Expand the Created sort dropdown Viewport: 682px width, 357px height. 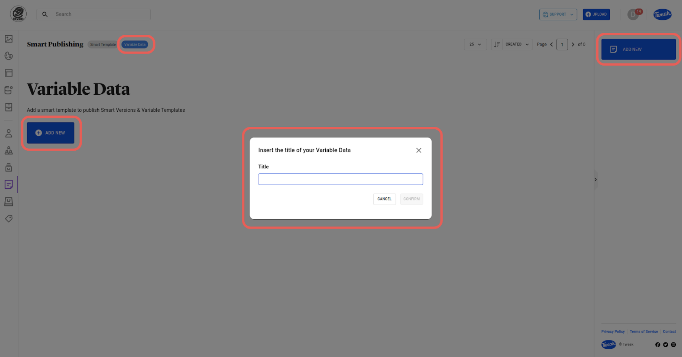click(517, 44)
